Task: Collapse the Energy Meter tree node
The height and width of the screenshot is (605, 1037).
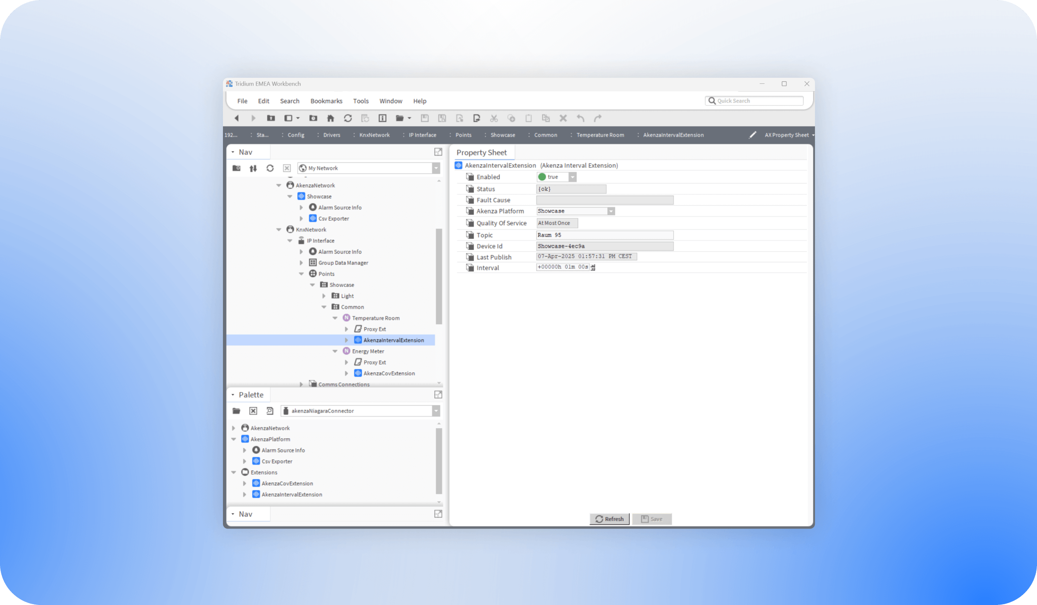Action: 335,351
